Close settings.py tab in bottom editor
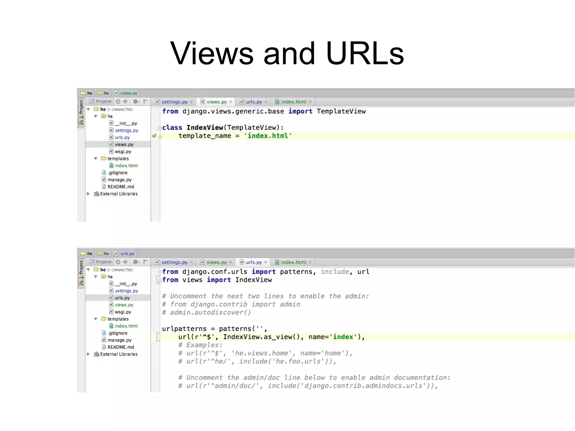Image resolution: width=575 pixels, height=431 pixels. (191, 262)
